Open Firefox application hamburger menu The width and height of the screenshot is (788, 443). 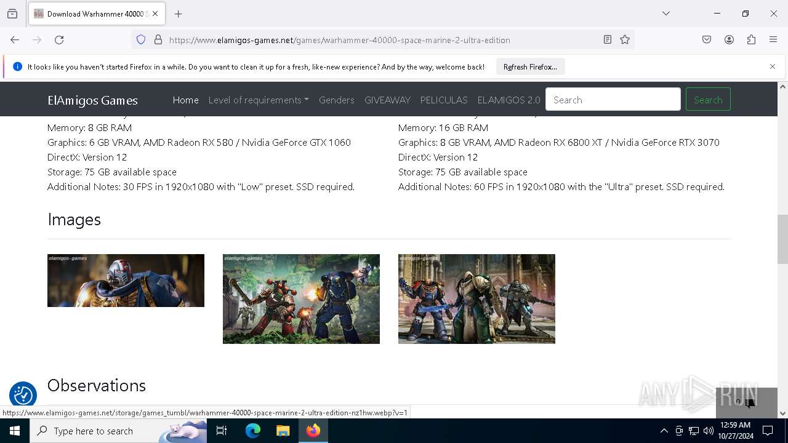[773, 40]
